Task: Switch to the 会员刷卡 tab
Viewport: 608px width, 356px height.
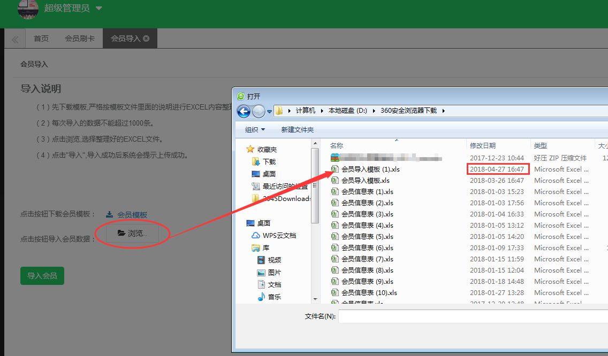Action: pos(80,38)
